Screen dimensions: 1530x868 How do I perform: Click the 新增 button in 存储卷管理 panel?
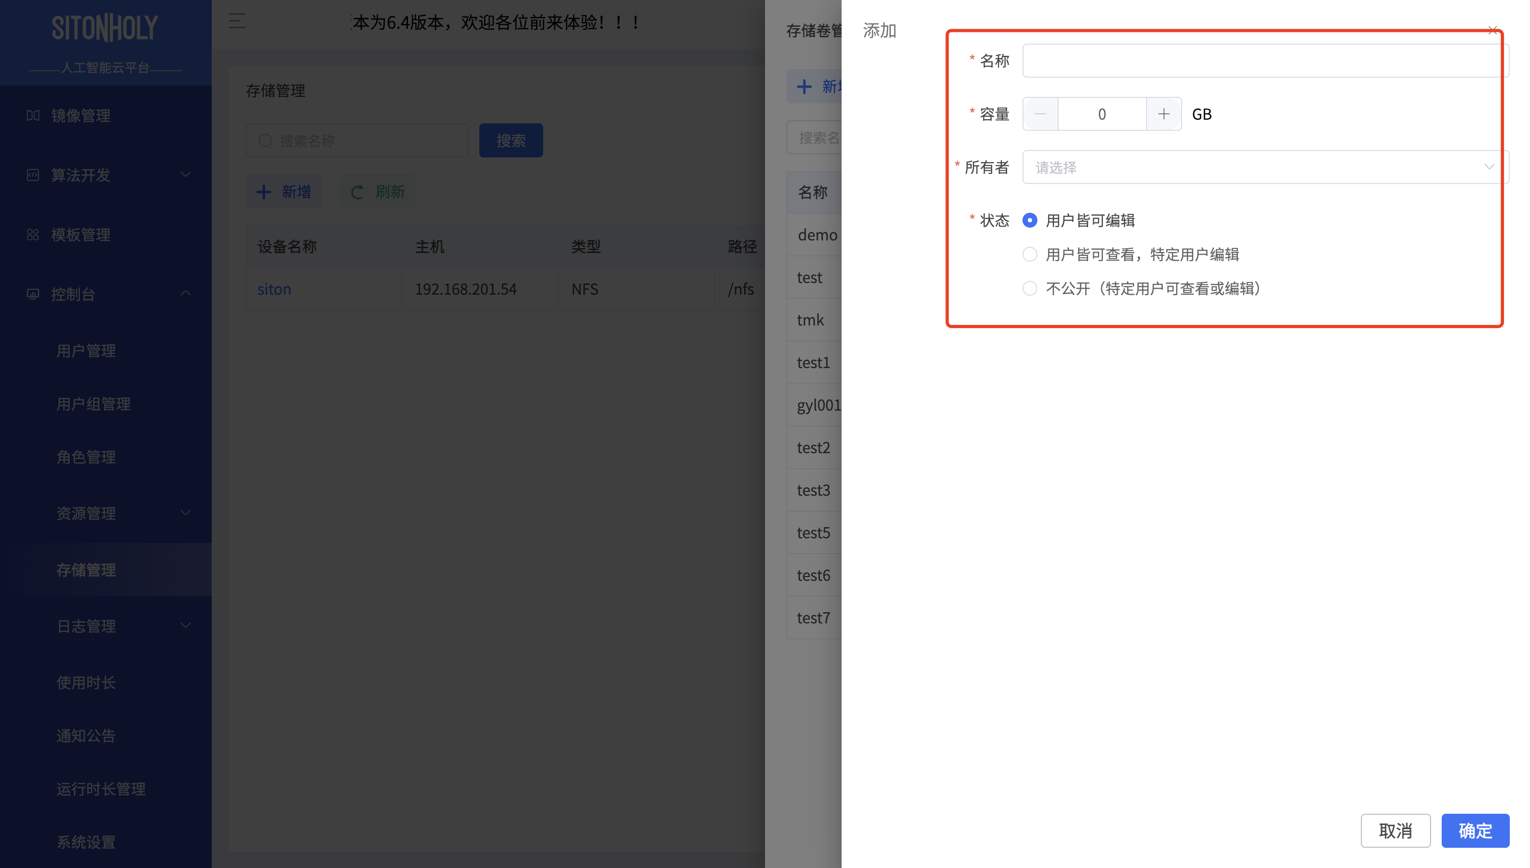[814, 87]
